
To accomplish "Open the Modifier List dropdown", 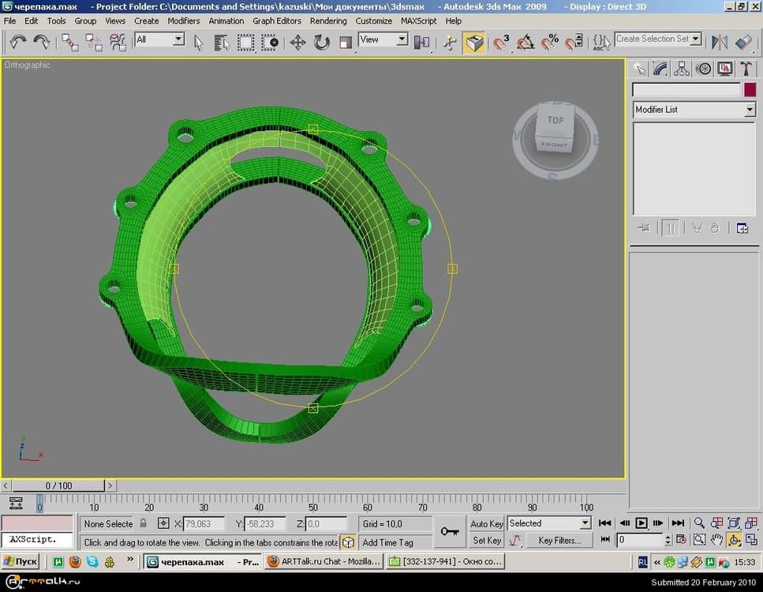I will (750, 110).
